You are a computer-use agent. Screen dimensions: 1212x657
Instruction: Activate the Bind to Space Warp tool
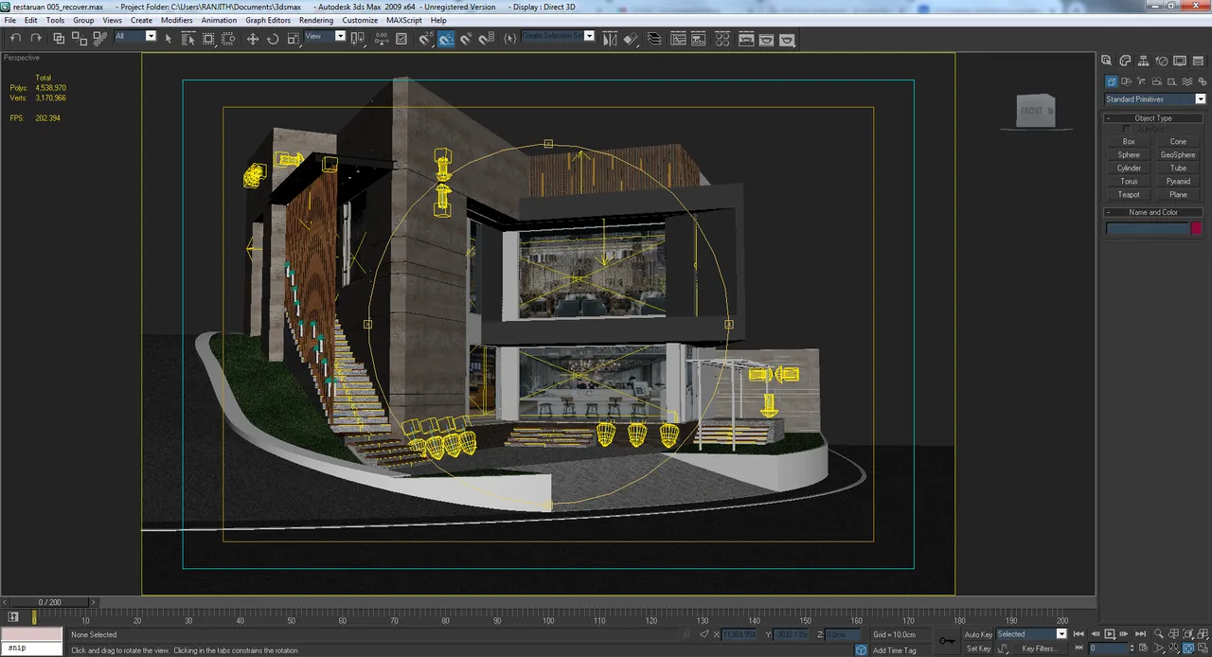coord(99,38)
